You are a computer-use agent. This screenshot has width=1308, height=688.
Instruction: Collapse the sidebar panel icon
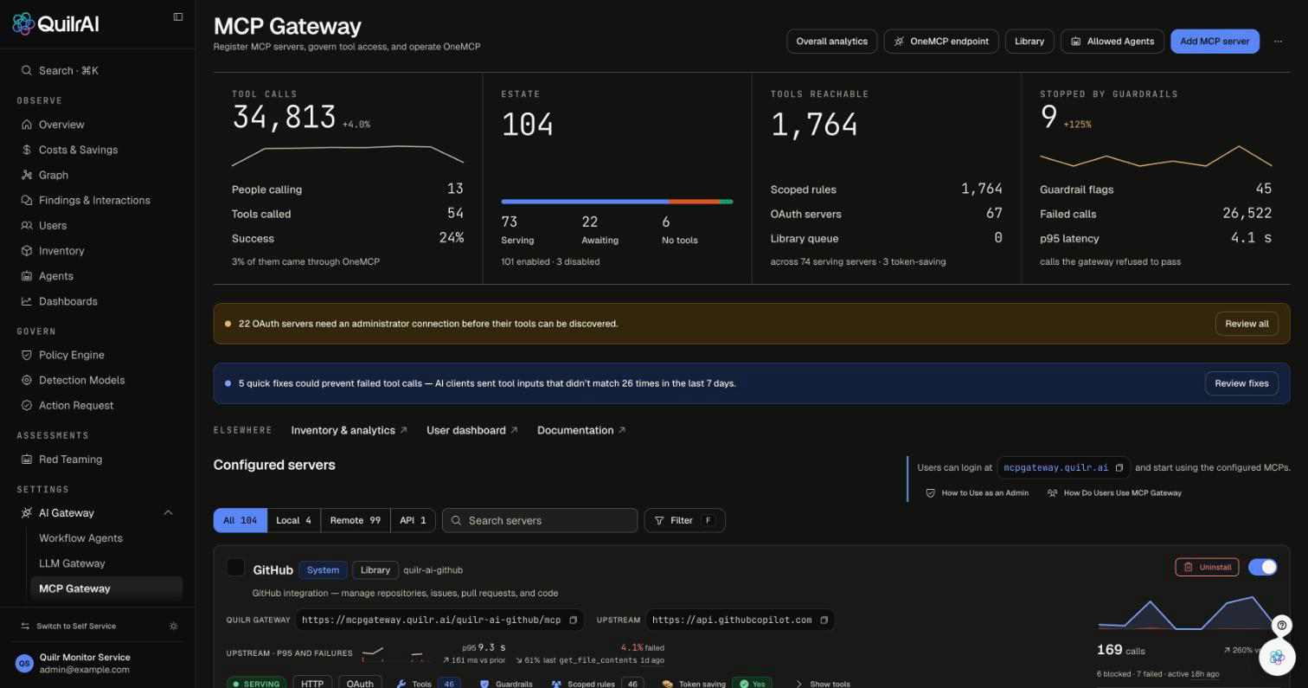(x=178, y=16)
